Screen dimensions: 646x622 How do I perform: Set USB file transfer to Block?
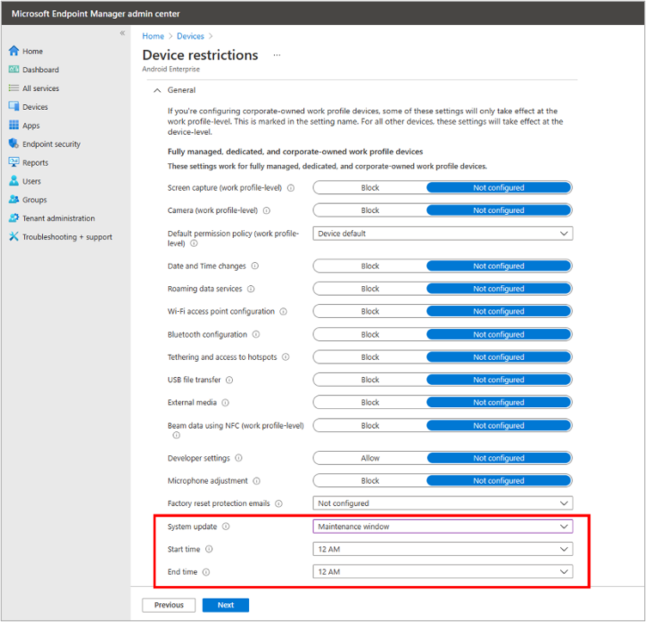[x=370, y=380]
